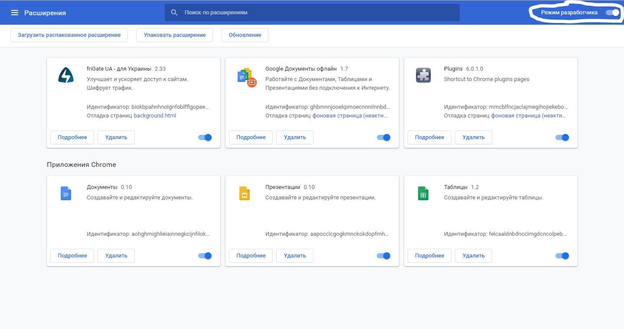This screenshot has width=624, height=329.
Task: Open Подробнее for friGate UA
Action: tap(72, 137)
